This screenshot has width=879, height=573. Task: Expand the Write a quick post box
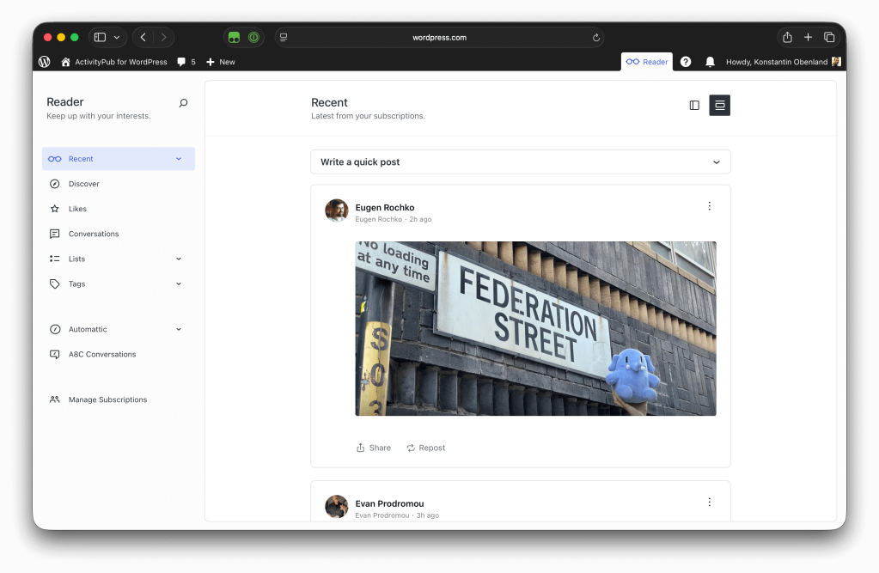[520, 162]
